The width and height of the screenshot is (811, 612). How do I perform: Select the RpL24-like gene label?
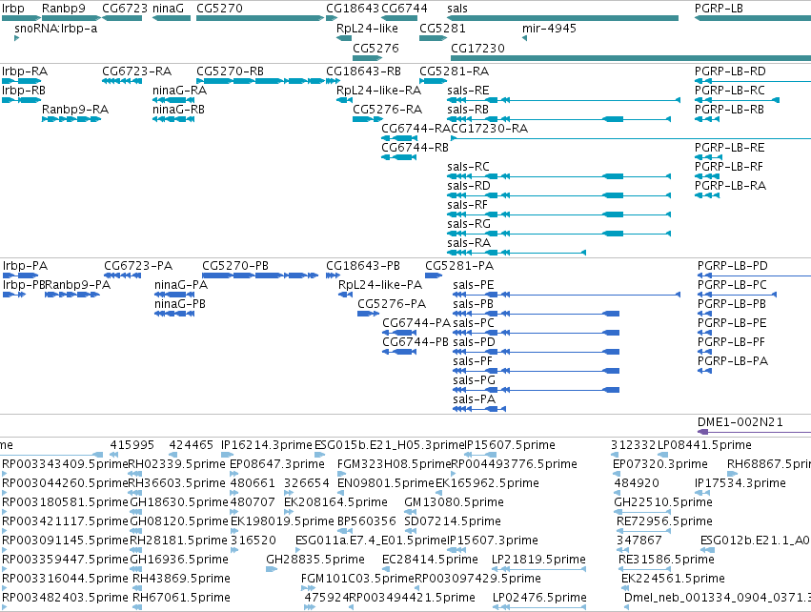click(x=367, y=29)
